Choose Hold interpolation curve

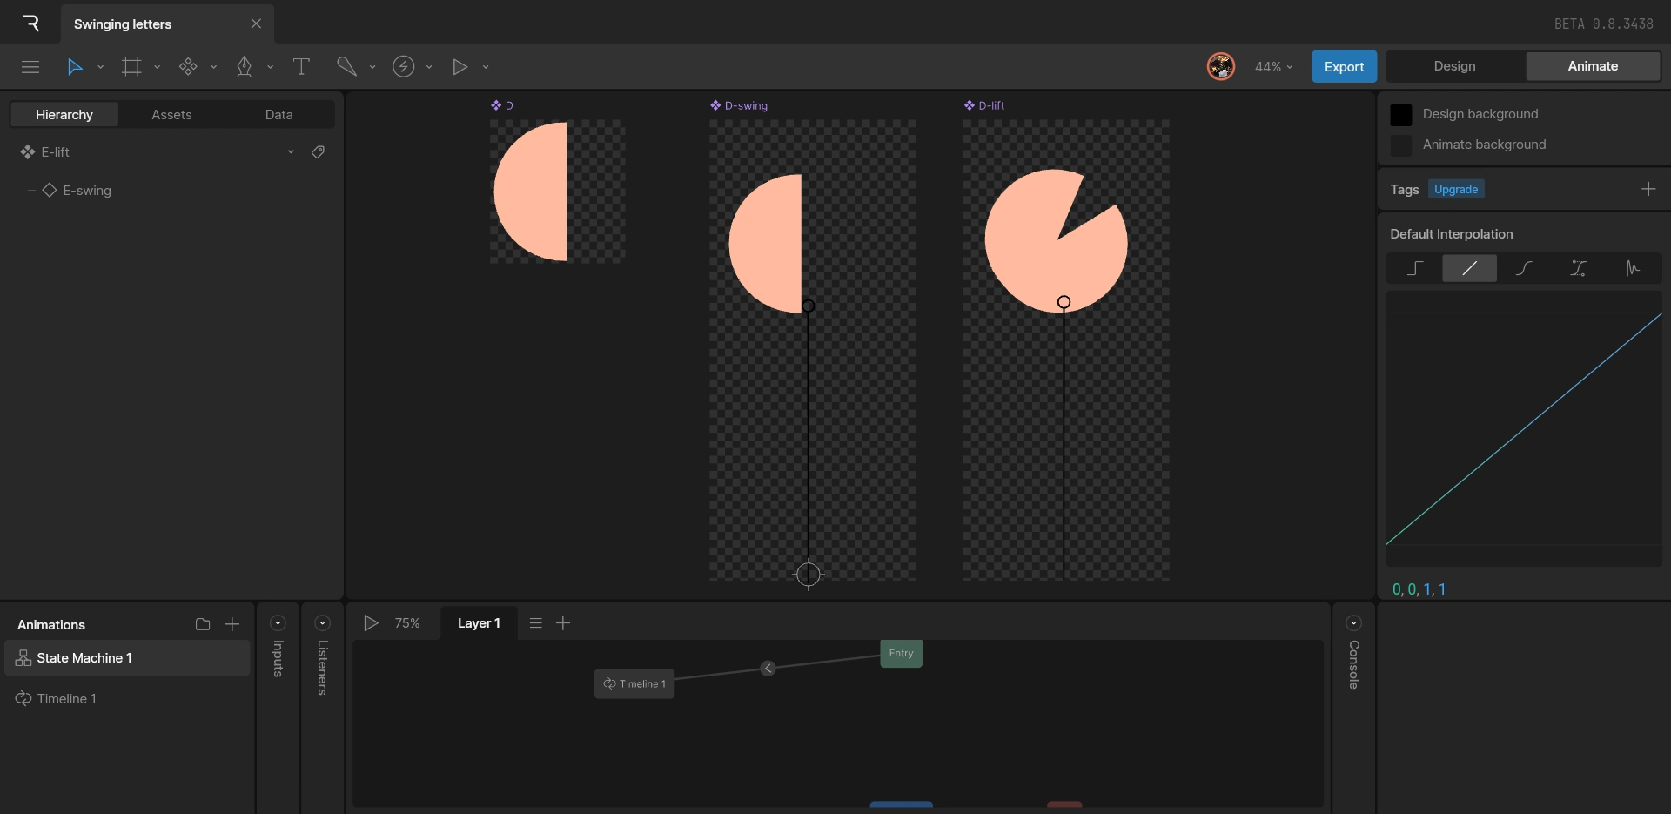(x=1415, y=268)
